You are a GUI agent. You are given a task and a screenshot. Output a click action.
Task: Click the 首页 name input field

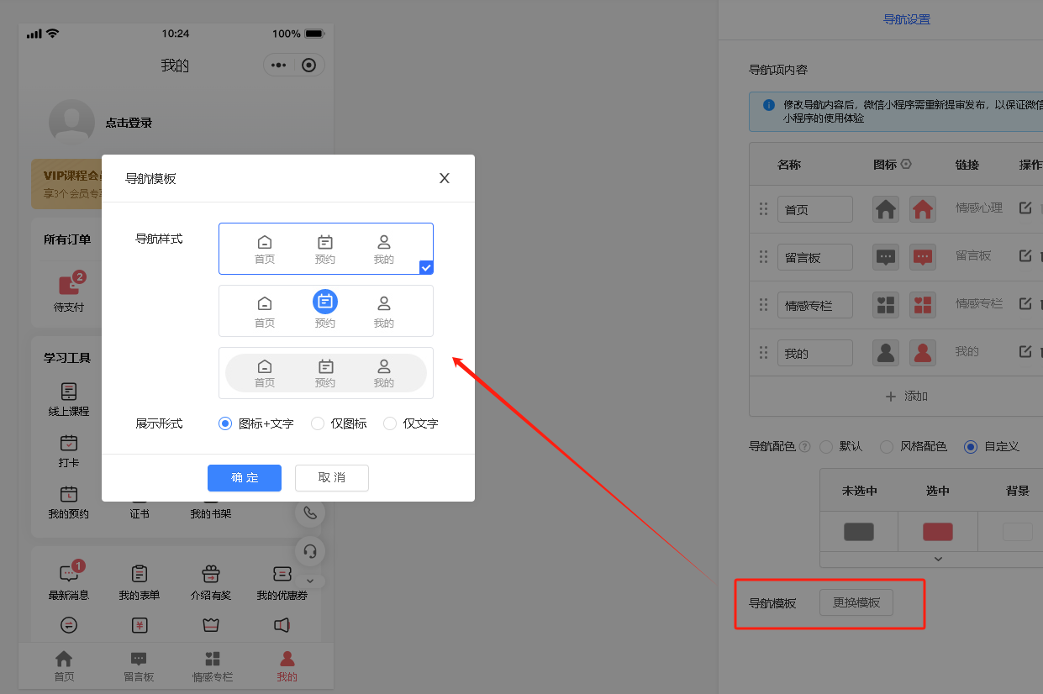click(815, 209)
